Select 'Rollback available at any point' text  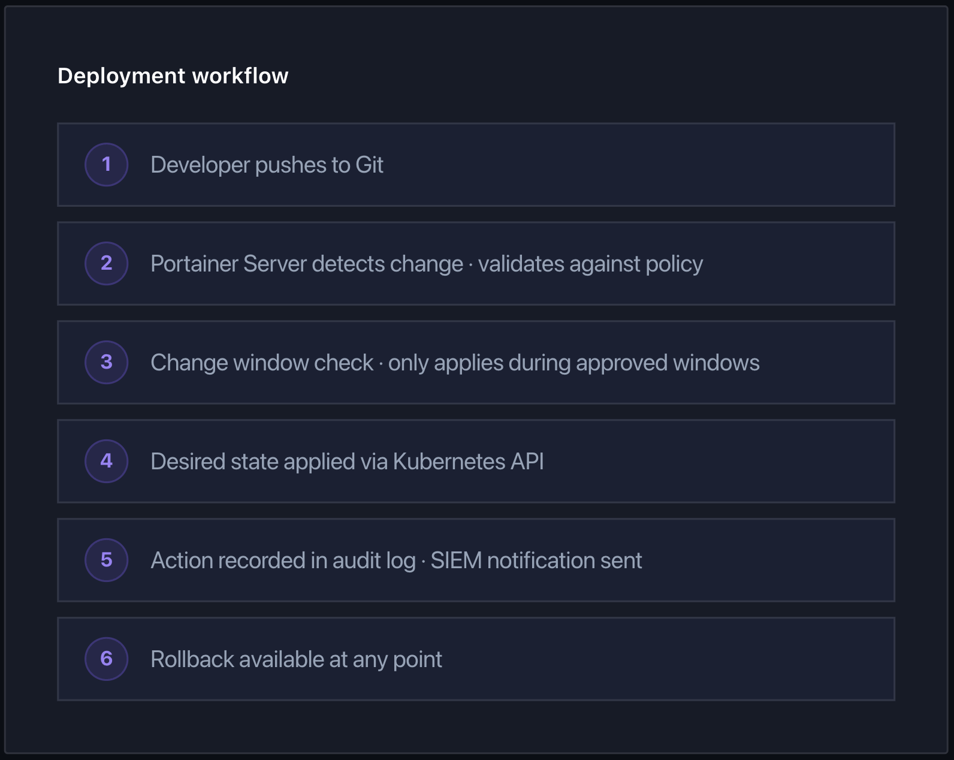pyautogui.click(x=296, y=659)
